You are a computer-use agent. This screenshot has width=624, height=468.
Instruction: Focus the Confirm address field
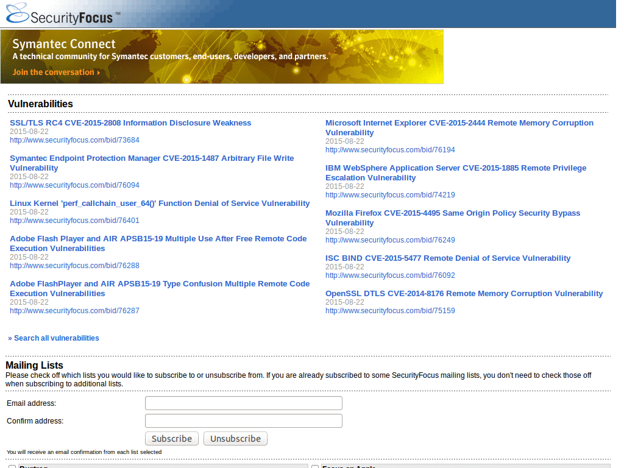[x=244, y=421]
